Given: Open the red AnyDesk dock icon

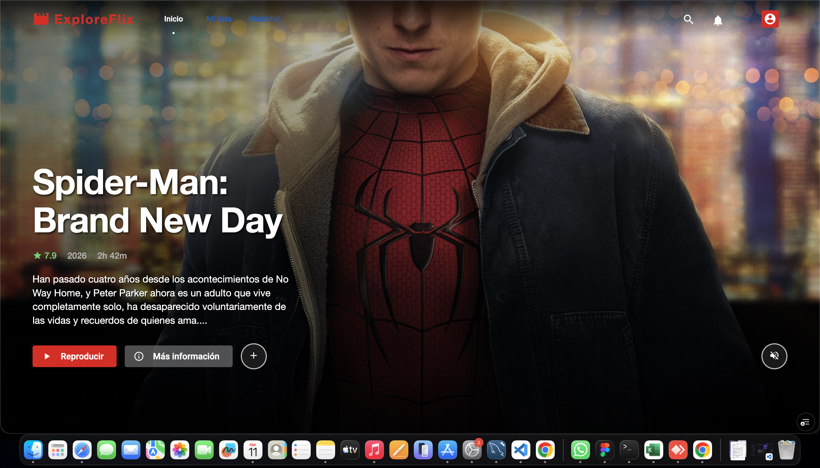Looking at the screenshot, I should pyautogui.click(x=678, y=450).
